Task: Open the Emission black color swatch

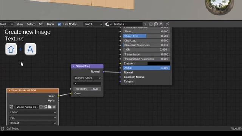Action: click(159, 63)
